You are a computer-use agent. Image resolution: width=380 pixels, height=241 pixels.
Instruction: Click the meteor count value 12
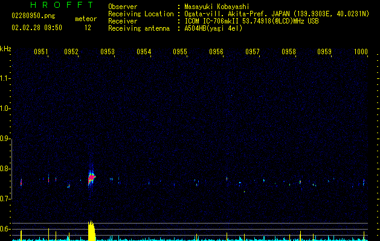tap(88, 28)
